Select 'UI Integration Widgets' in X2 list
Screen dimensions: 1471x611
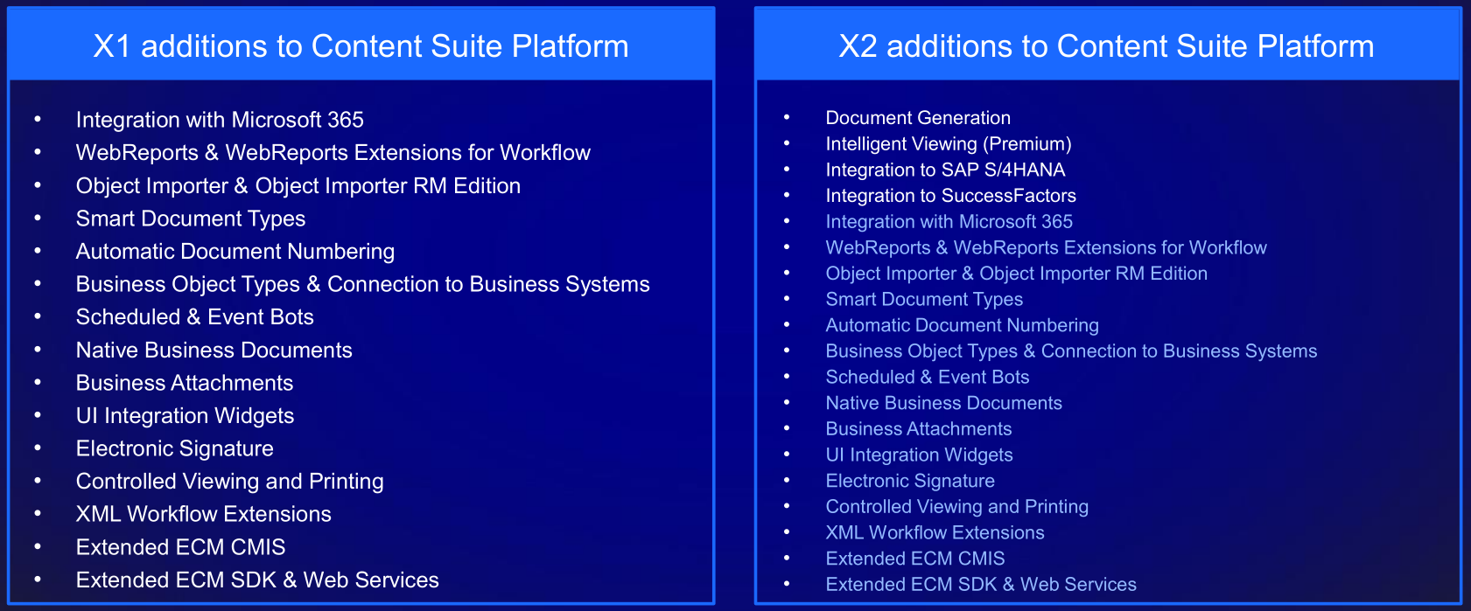pyautogui.click(x=919, y=455)
